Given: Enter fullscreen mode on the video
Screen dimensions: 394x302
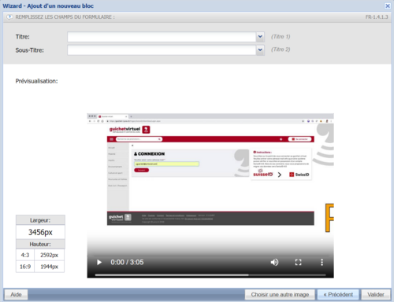Looking at the screenshot, I should [x=298, y=262].
